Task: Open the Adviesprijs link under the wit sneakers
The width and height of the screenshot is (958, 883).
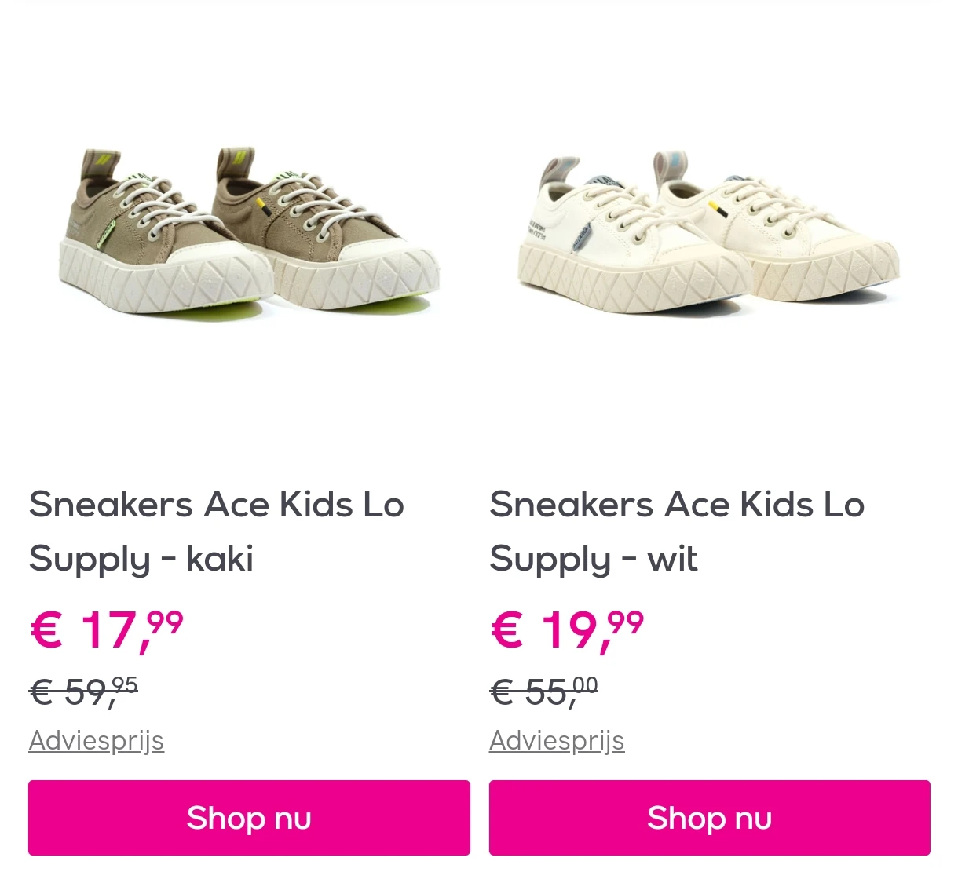Action: pyautogui.click(x=557, y=740)
